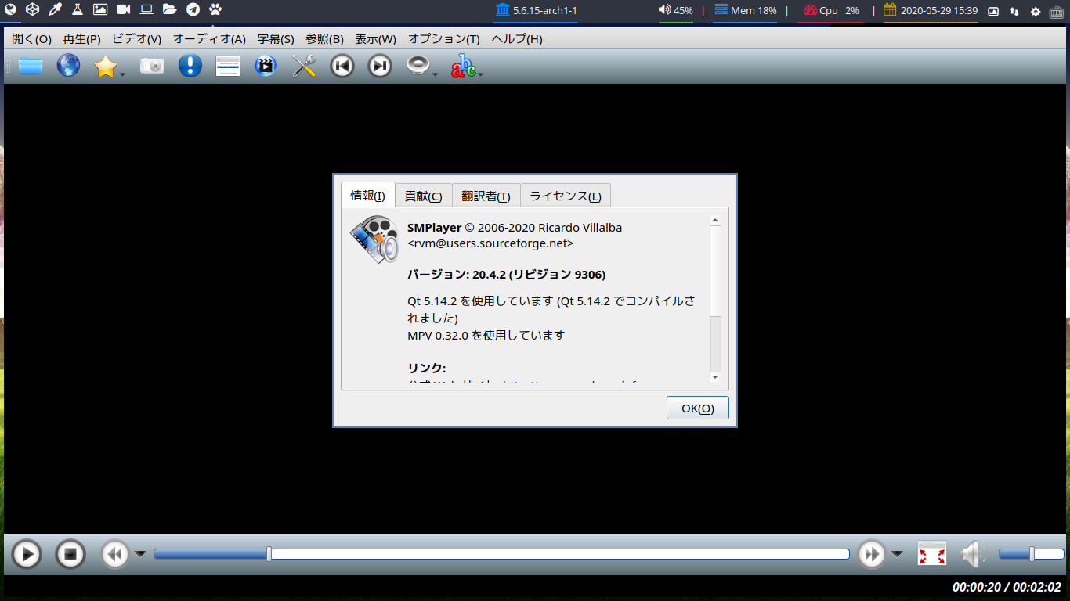Expand the rewind options dropdown arrow

click(x=140, y=554)
